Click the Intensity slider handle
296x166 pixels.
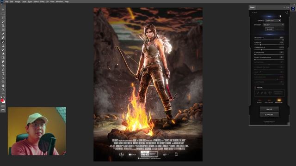tap(283, 40)
